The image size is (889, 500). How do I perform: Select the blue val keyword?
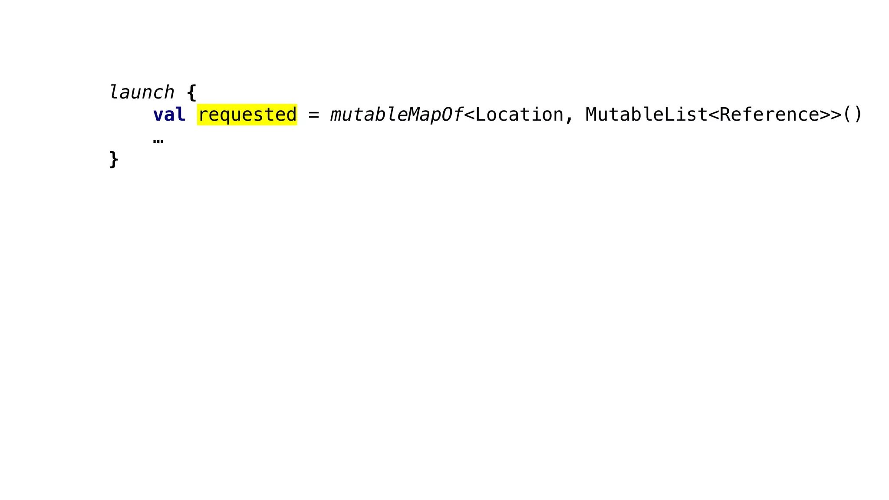coord(169,115)
